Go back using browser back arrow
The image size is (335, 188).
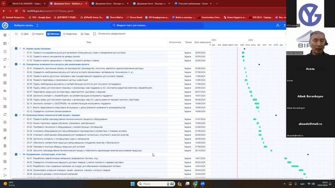click(x=4, y=11)
